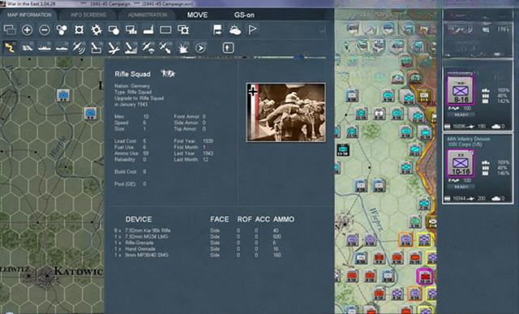
Task: Select the 9mm MP38/40 SMG device row
Action: click(x=198, y=255)
